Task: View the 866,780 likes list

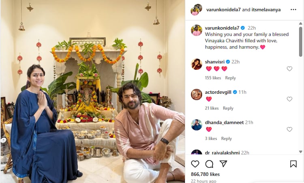Action: (205, 174)
